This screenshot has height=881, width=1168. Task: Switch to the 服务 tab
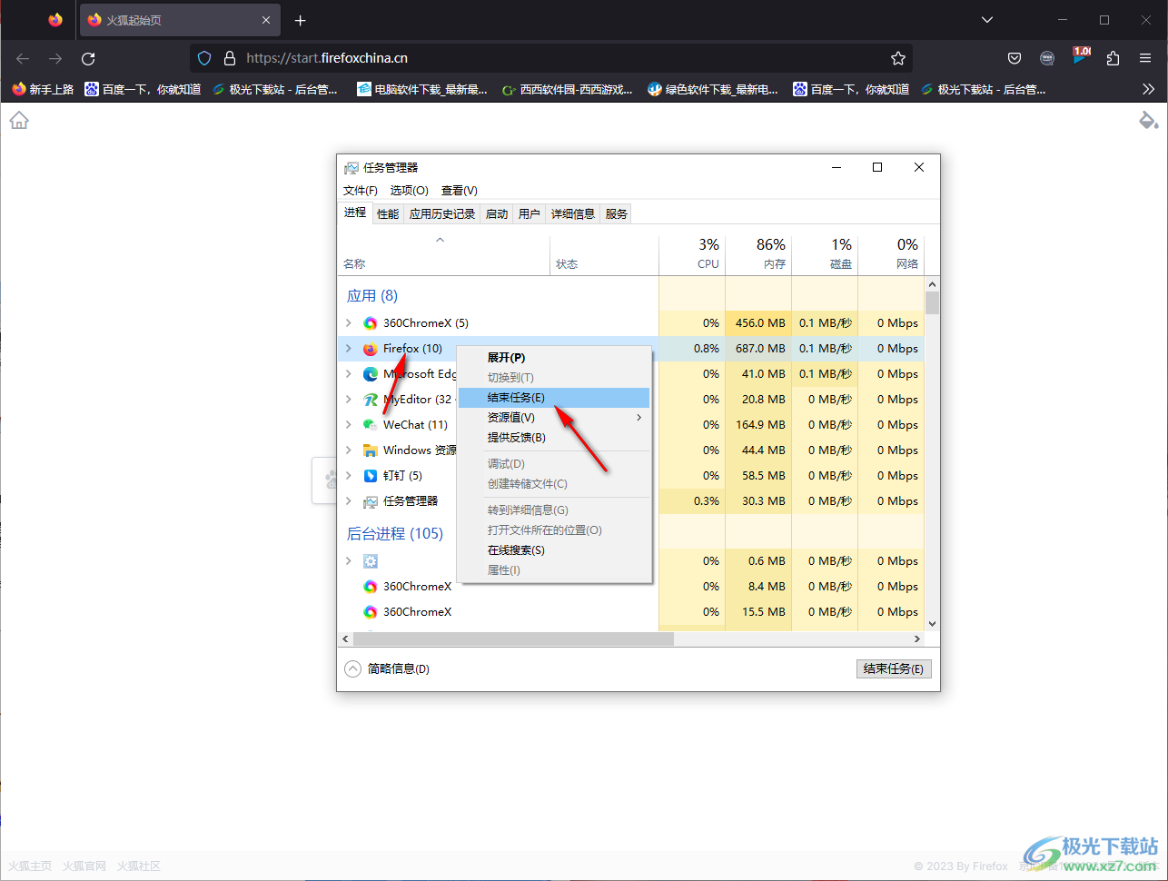pyautogui.click(x=617, y=214)
